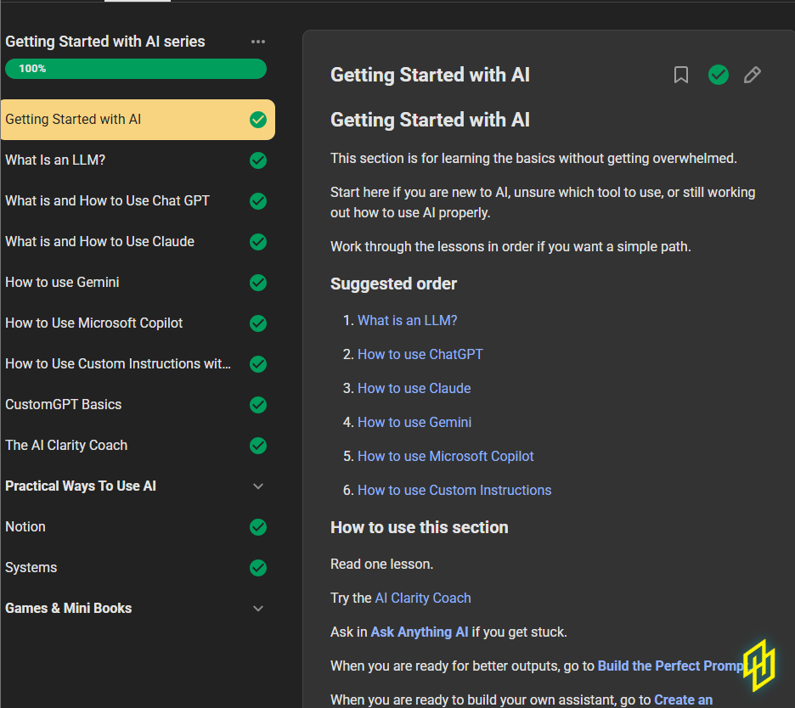Edit the lesson with the pencil icon

752,75
